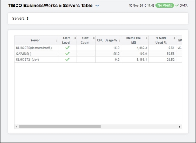196x143 pixels.
Task: Click the scroll right arrow
Action: (x=180, y=127)
